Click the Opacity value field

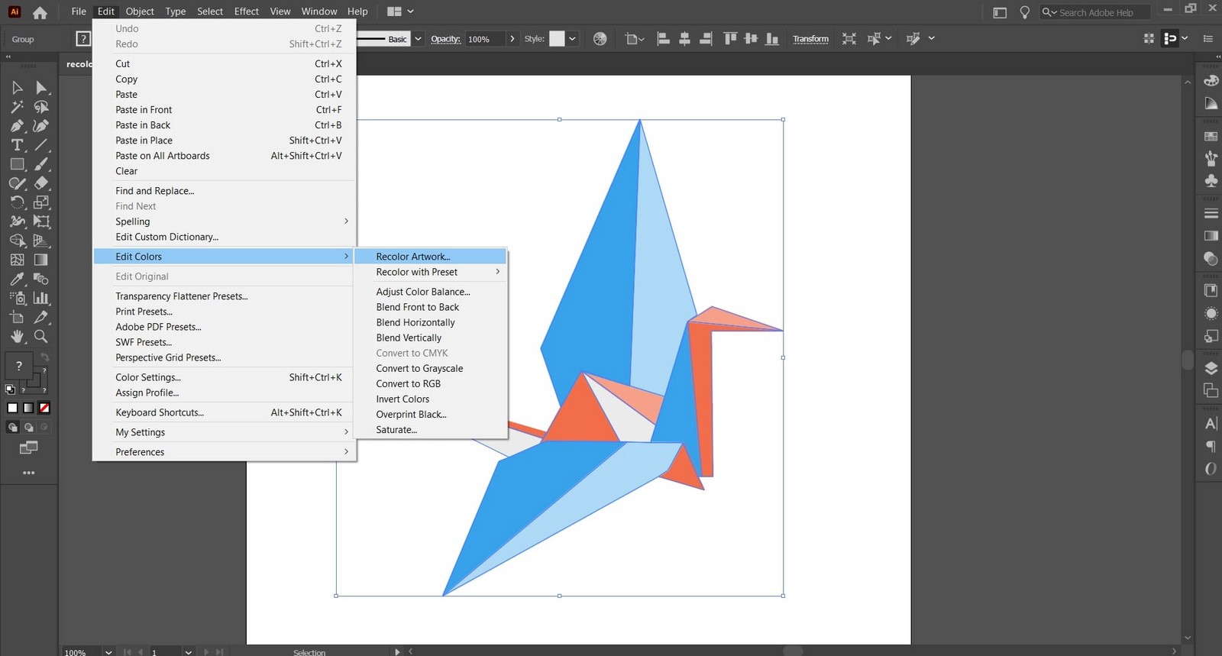[484, 39]
